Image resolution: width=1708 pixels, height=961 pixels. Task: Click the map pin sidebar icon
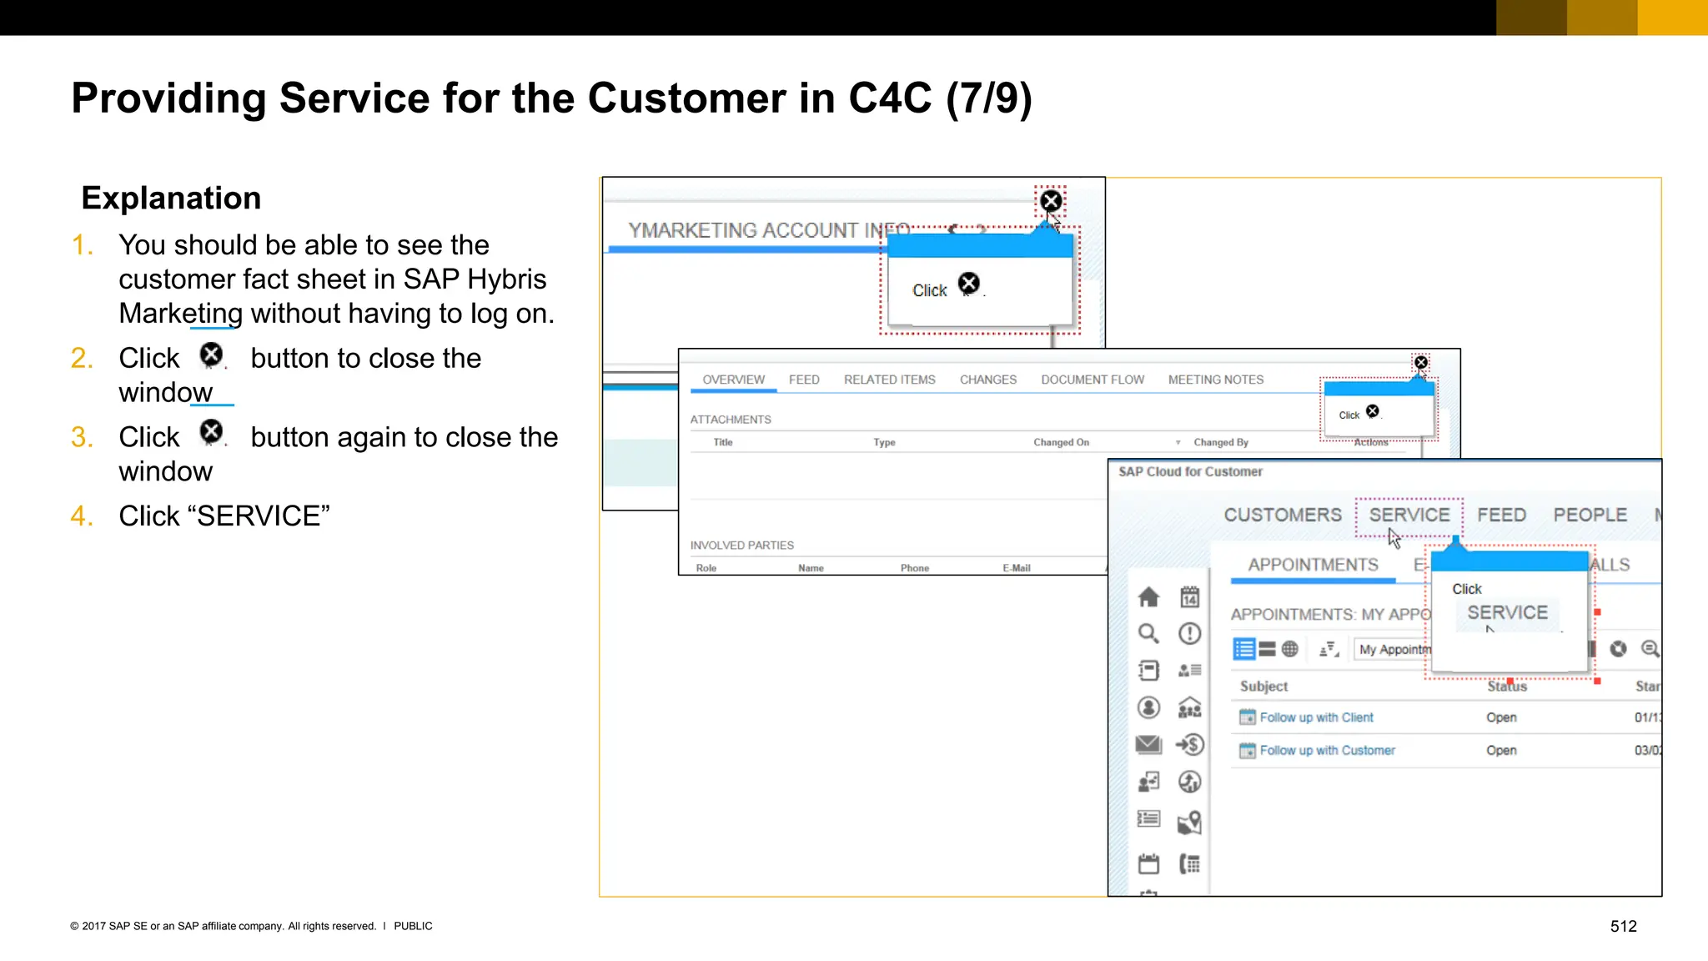tap(1189, 823)
